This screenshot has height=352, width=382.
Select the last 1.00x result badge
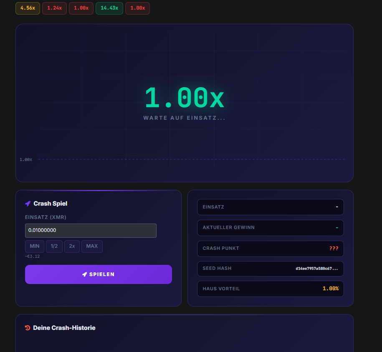pos(137,8)
